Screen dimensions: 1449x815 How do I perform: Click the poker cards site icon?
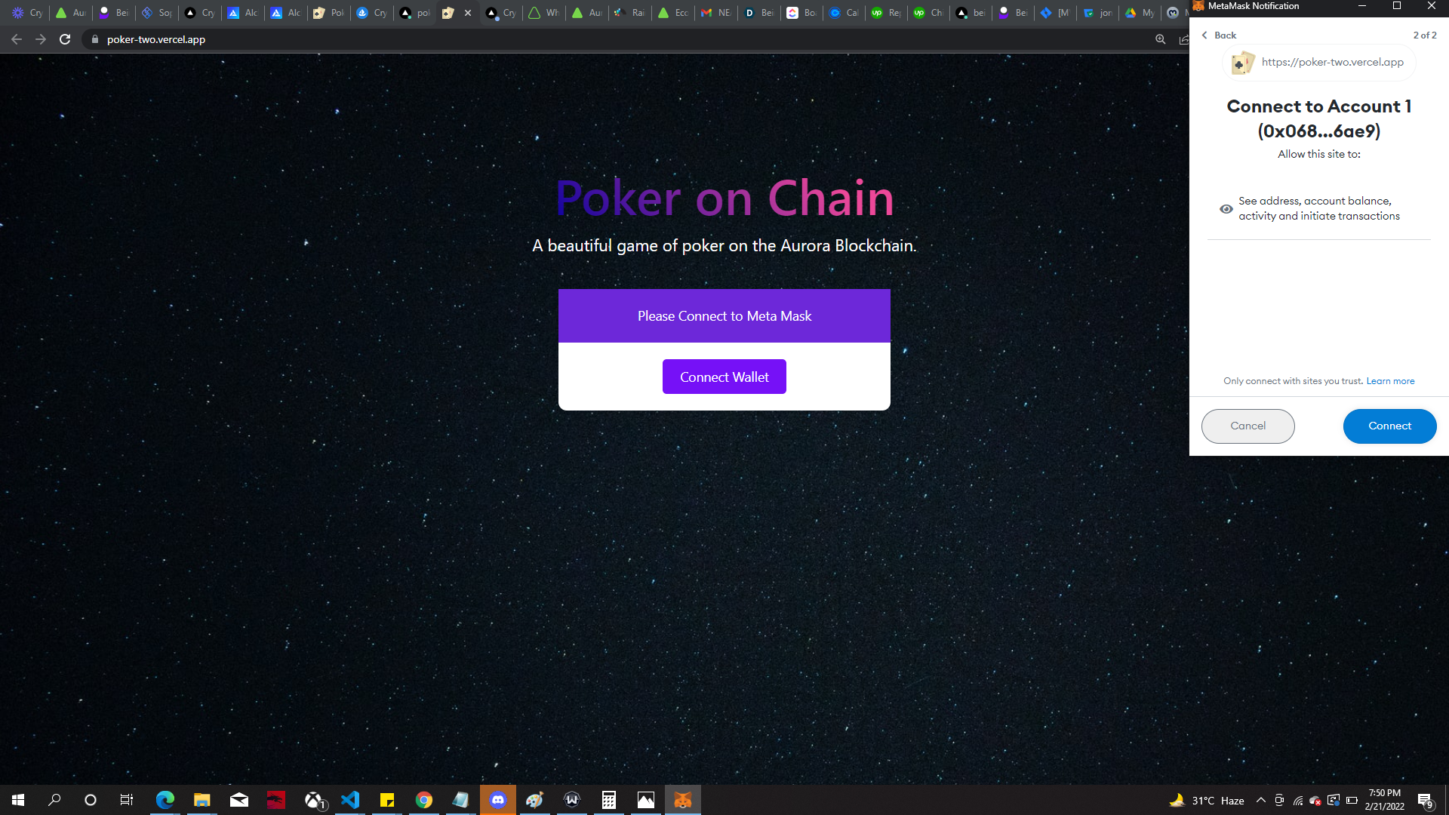click(x=1241, y=63)
